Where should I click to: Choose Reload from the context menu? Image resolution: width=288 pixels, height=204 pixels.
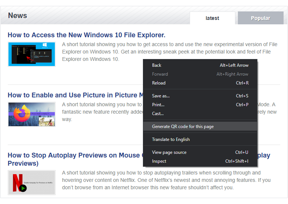click(200, 83)
